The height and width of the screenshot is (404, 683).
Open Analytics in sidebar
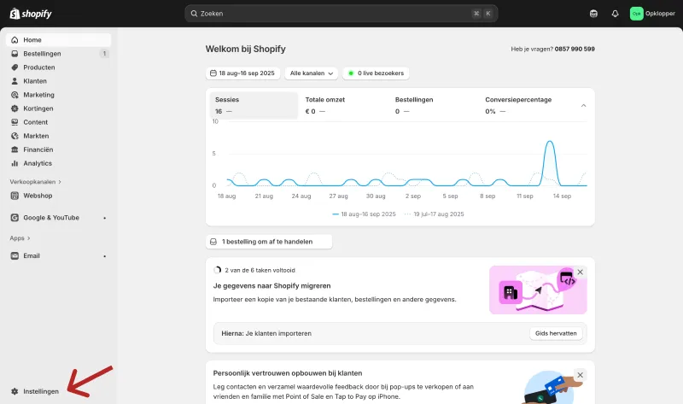58,163
